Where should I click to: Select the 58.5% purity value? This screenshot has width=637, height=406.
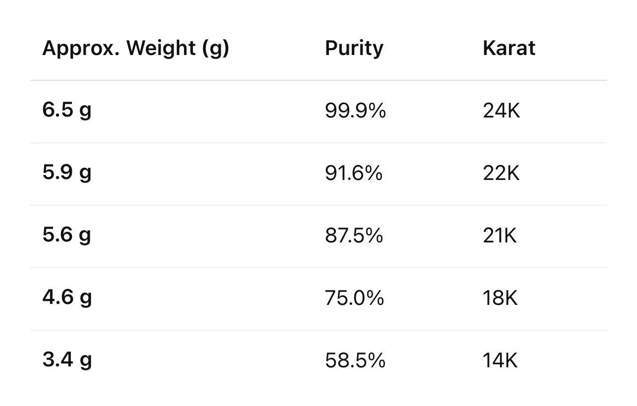355,361
